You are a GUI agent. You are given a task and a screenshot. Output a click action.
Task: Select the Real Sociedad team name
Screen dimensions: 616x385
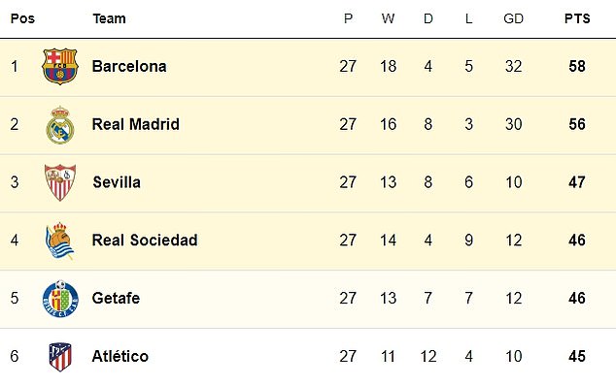click(145, 240)
